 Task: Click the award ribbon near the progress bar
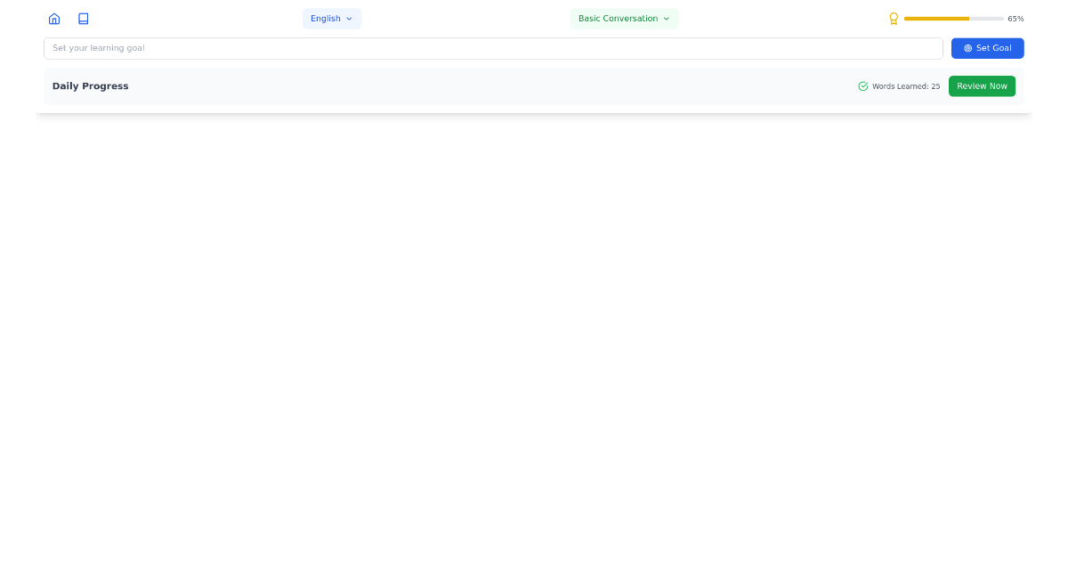pyautogui.click(x=894, y=18)
